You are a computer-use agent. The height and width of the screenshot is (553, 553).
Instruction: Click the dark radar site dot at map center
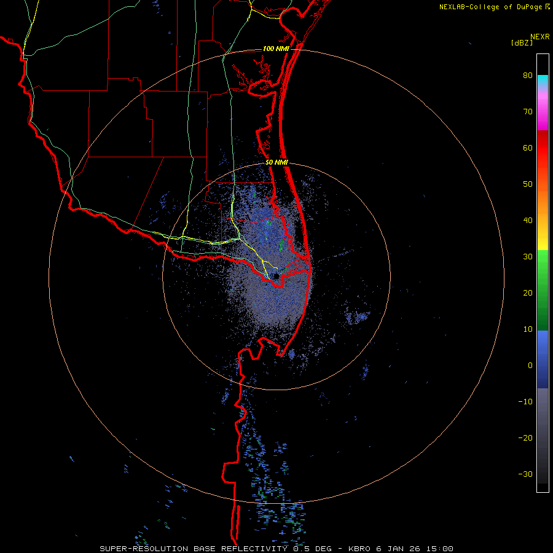click(276, 276)
